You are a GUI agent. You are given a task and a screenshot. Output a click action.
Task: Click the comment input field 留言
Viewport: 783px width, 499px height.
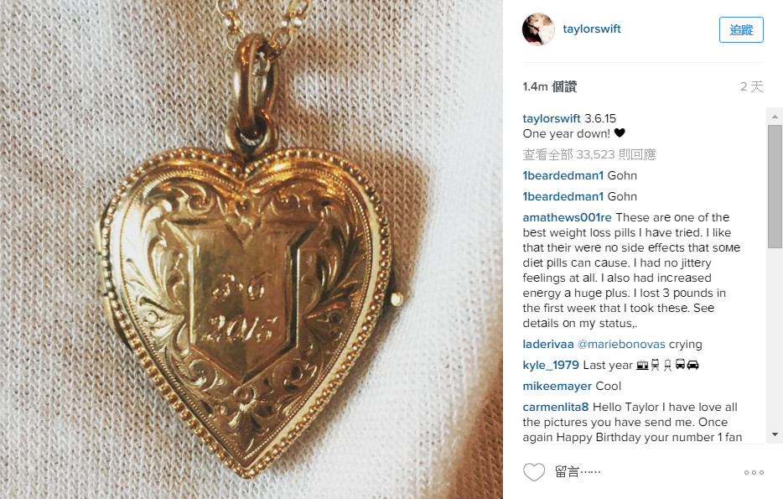644,472
